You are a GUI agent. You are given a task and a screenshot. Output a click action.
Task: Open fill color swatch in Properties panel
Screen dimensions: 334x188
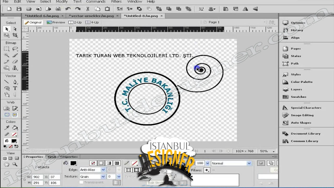pos(74,163)
